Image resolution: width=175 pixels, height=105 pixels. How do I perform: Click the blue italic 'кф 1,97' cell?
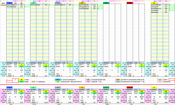[x=58, y=1]
